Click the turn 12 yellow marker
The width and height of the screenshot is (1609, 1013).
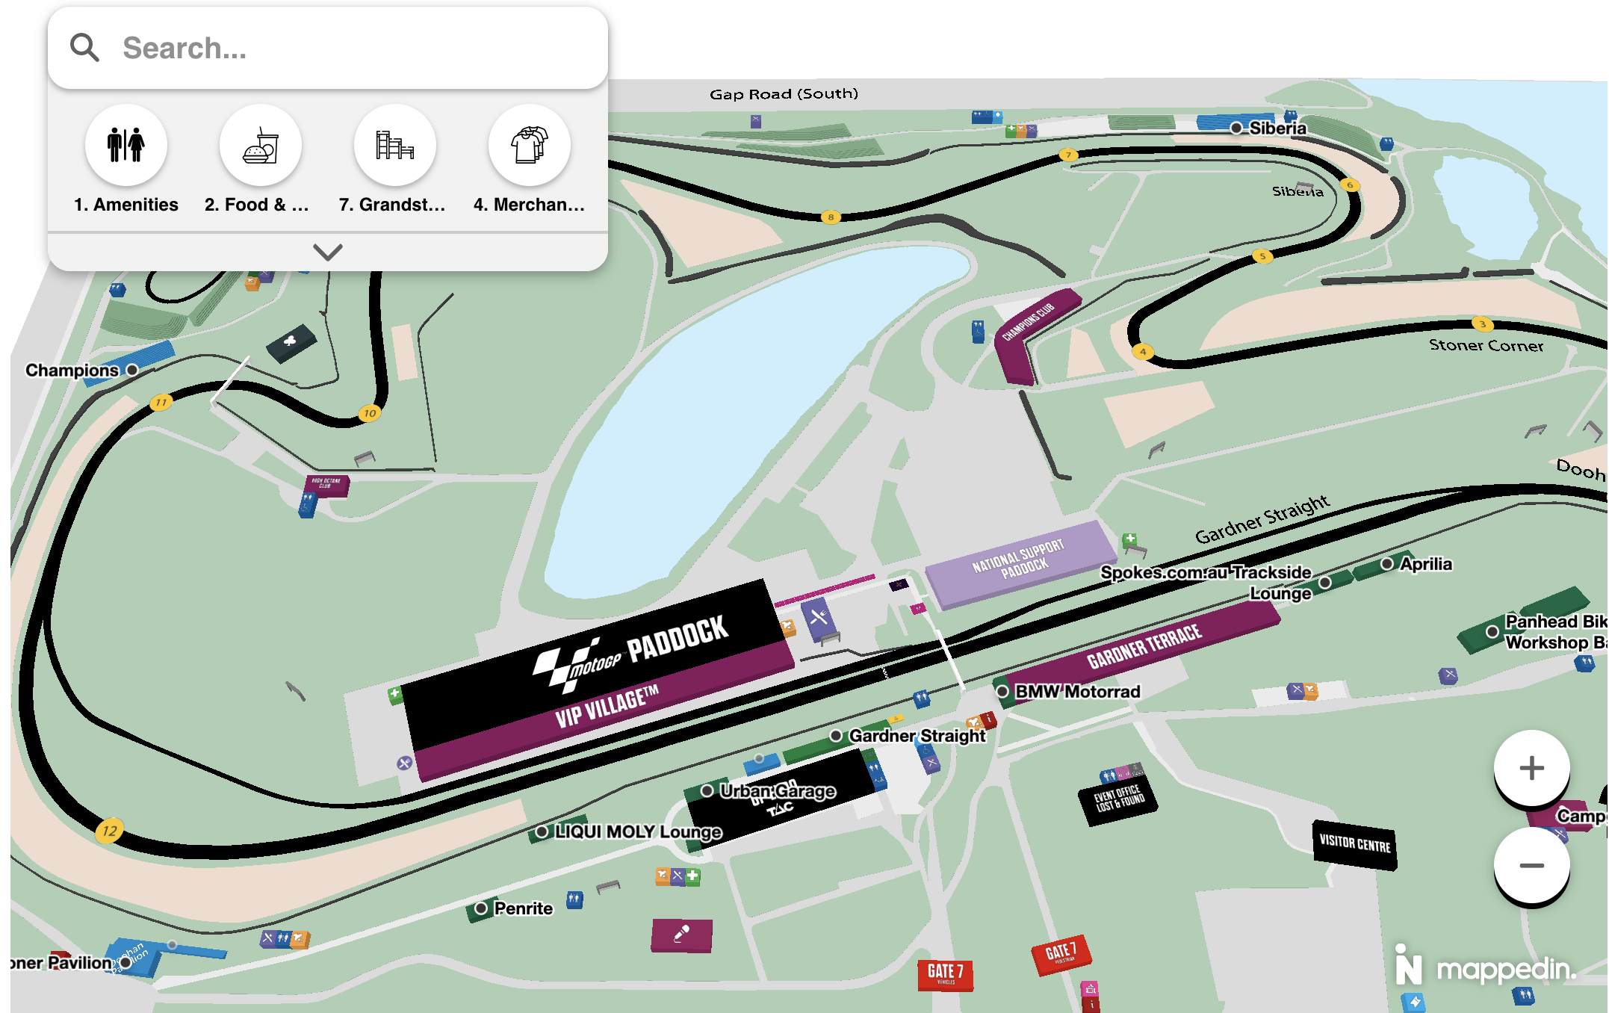(110, 831)
